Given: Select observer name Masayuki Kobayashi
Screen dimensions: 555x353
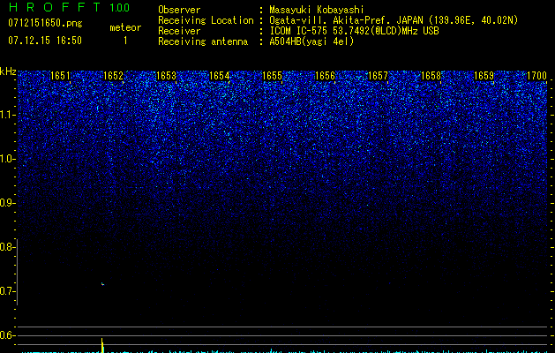Looking at the screenshot, I should (317, 10).
